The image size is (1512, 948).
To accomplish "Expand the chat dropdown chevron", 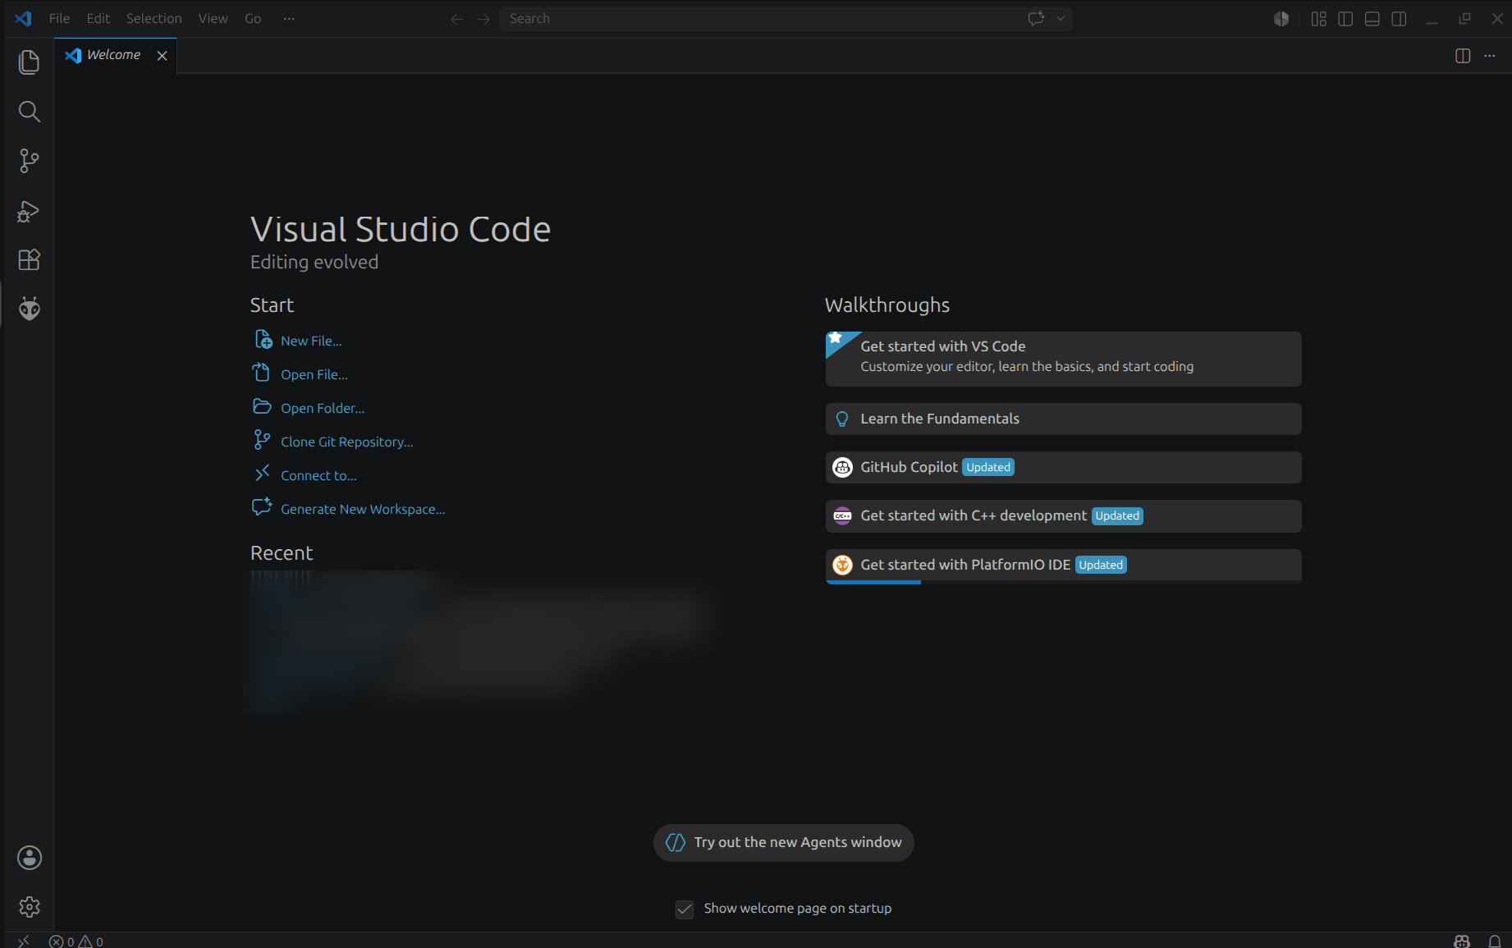I will [x=1061, y=18].
